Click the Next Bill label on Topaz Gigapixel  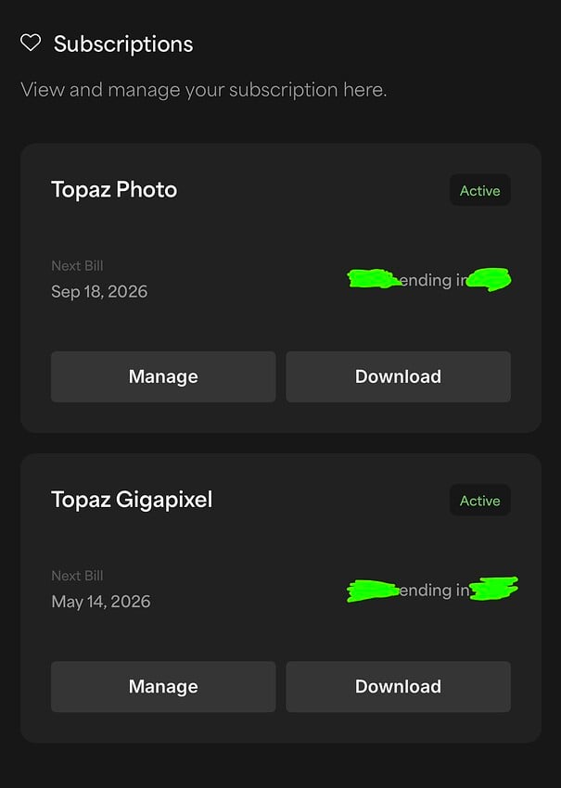coord(76,576)
